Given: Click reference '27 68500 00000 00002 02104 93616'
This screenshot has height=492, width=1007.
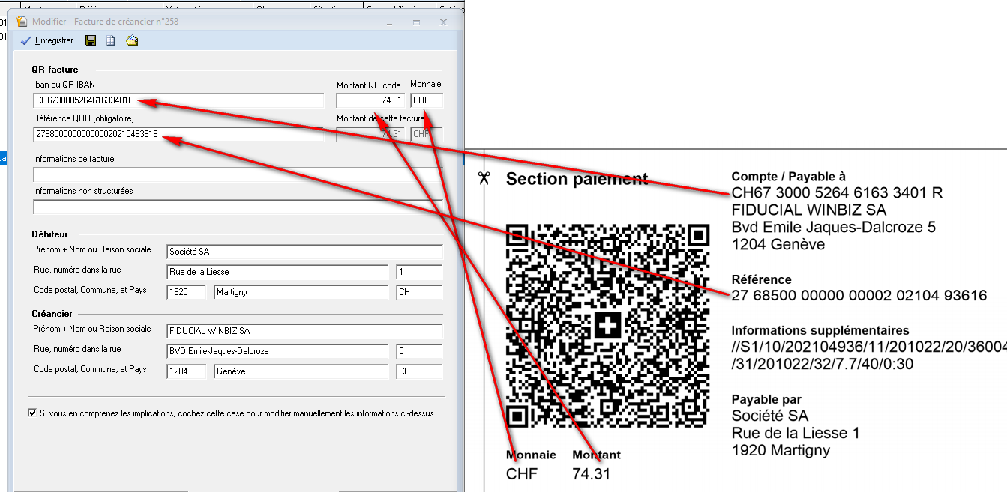Looking at the screenshot, I should click(x=859, y=296).
